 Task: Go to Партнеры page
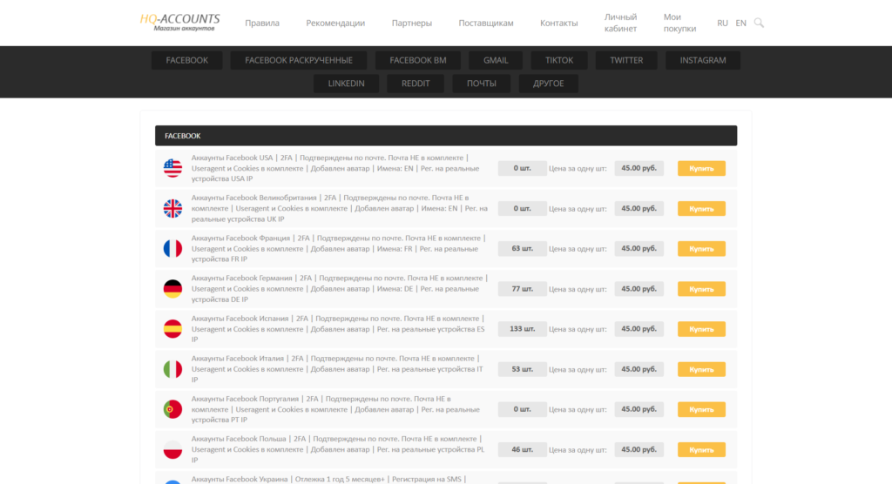[x=412, y=23]
